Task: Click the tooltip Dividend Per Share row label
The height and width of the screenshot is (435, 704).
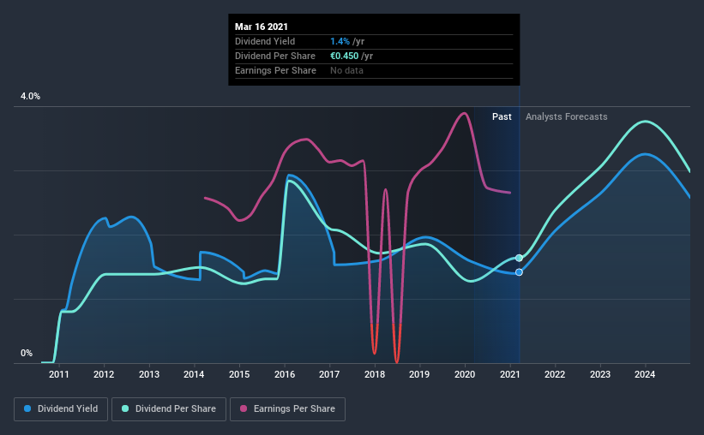Action: pyautogui.click(x=275, y=56)
